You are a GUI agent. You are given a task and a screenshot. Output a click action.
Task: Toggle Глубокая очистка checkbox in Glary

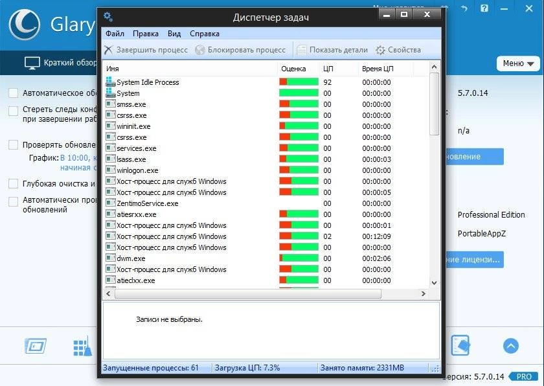point(13,183)
